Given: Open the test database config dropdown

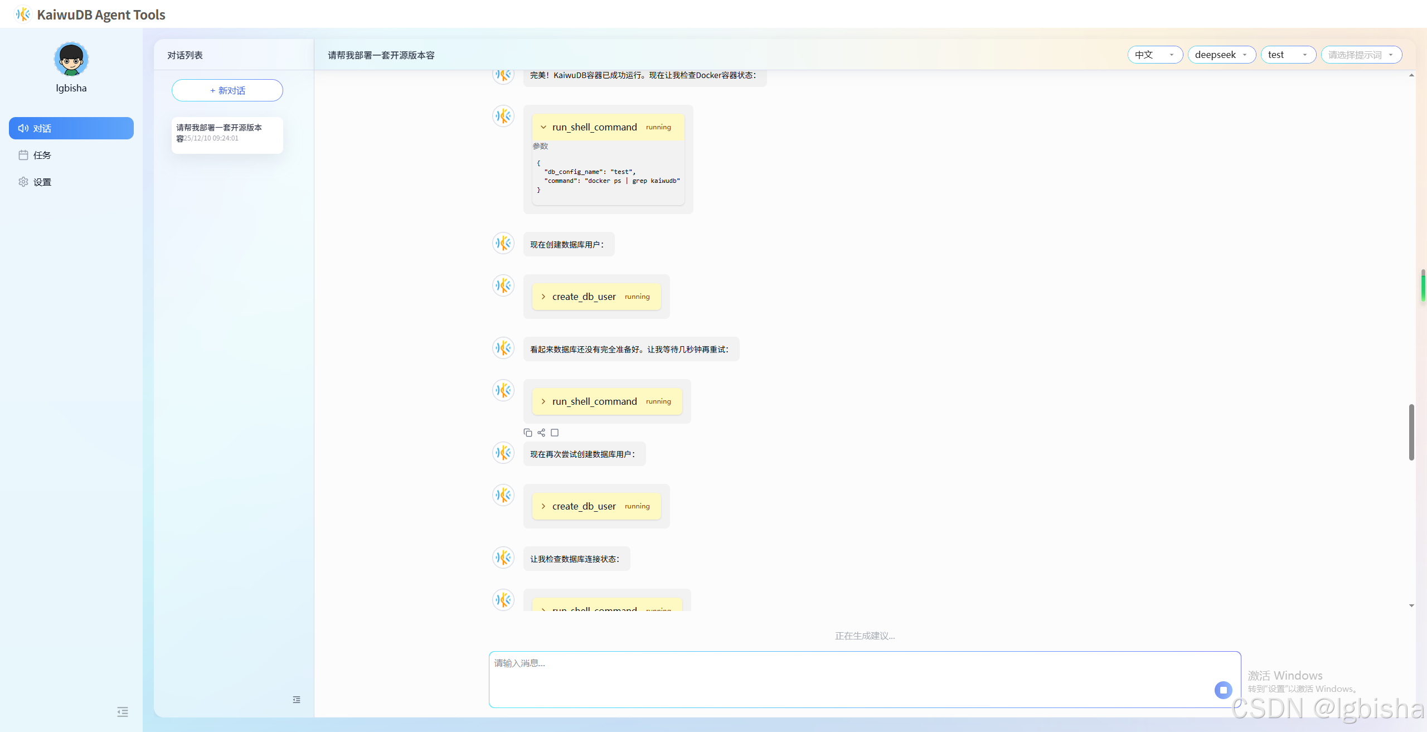Looking at the screenshot, I should (1288, 55).
